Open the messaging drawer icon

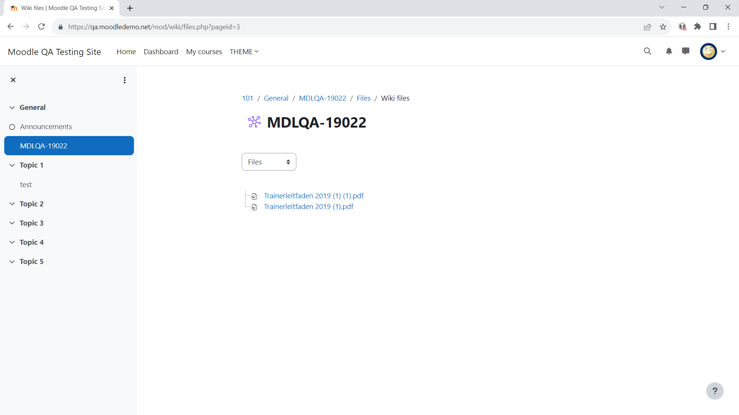coord(685,51)
